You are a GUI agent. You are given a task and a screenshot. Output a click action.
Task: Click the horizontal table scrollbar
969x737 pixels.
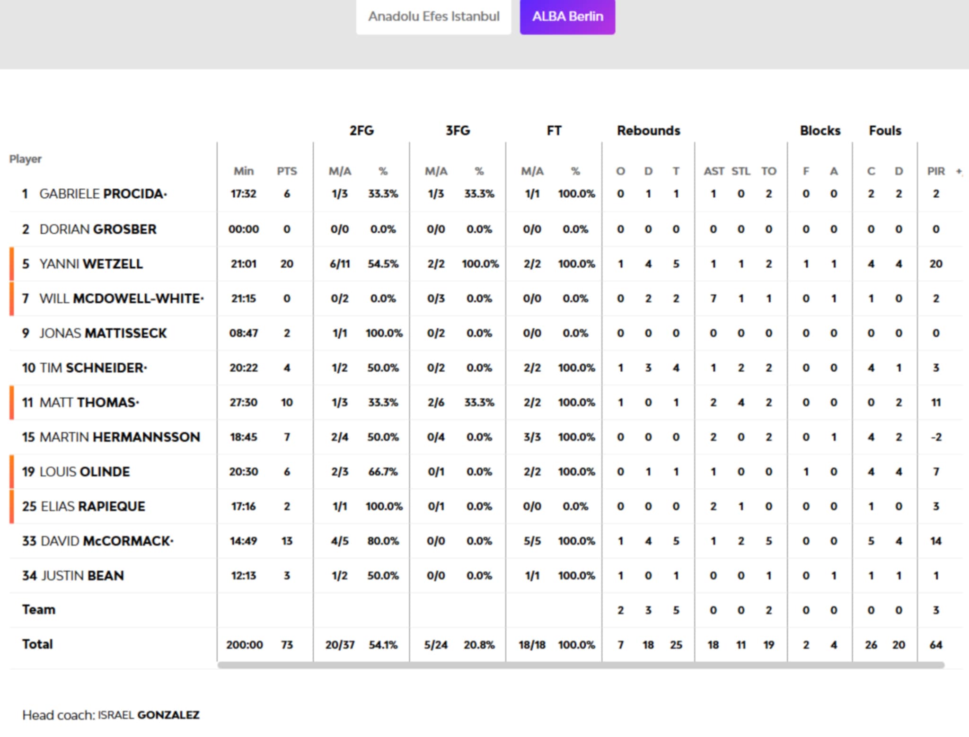[581, 665]
